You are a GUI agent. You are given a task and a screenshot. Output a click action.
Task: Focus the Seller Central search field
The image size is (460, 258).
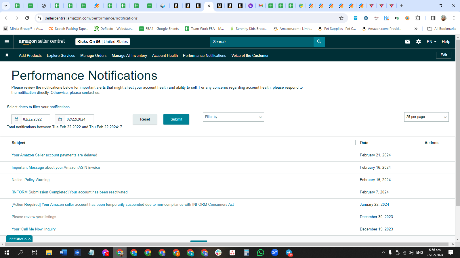[x=262, y=42]
